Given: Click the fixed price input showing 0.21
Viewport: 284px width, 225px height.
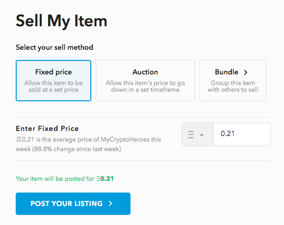Looking at the screenshot, I should 242,134.
